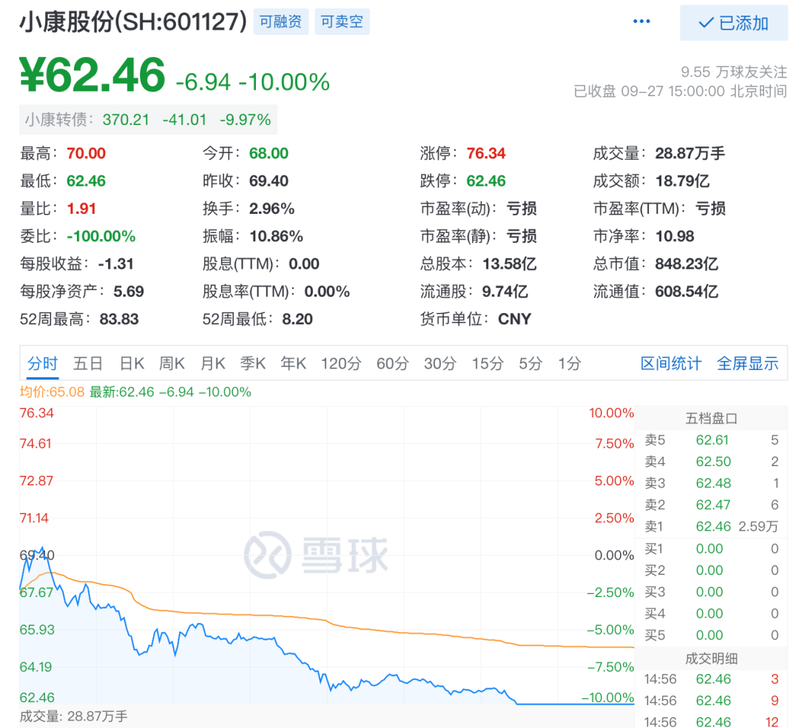This screenshot has height=728, width=799.
Task: Click the 均价:65.08 label above chart
Action: [52, 392]
